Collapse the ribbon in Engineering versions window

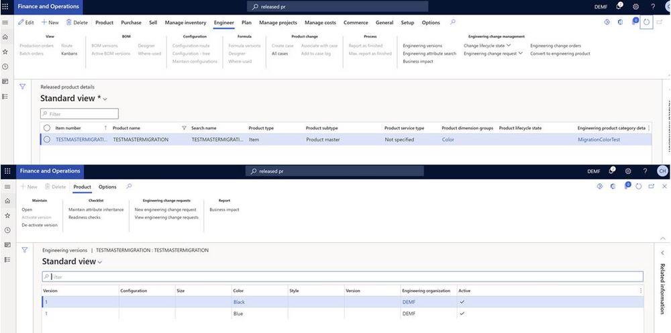coord(663,238)
